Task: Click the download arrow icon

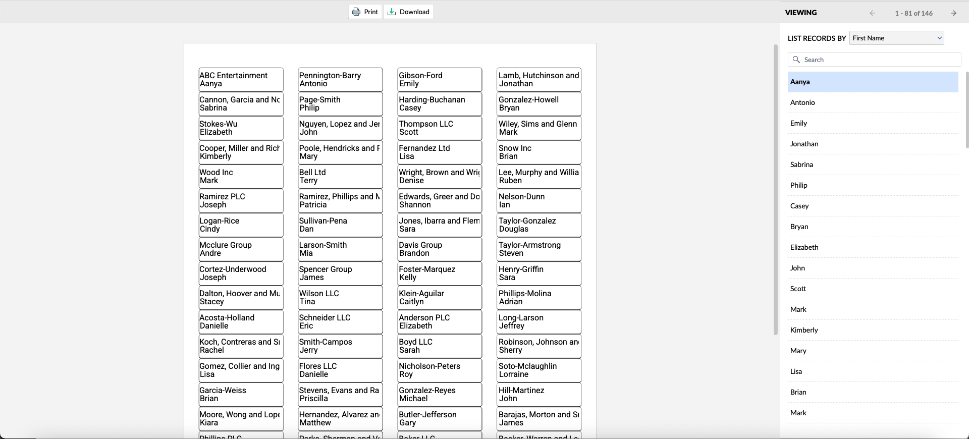Action: (x=392, y=12)
